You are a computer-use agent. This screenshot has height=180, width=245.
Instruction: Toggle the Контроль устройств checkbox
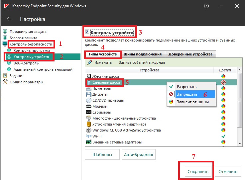(87, 32)
